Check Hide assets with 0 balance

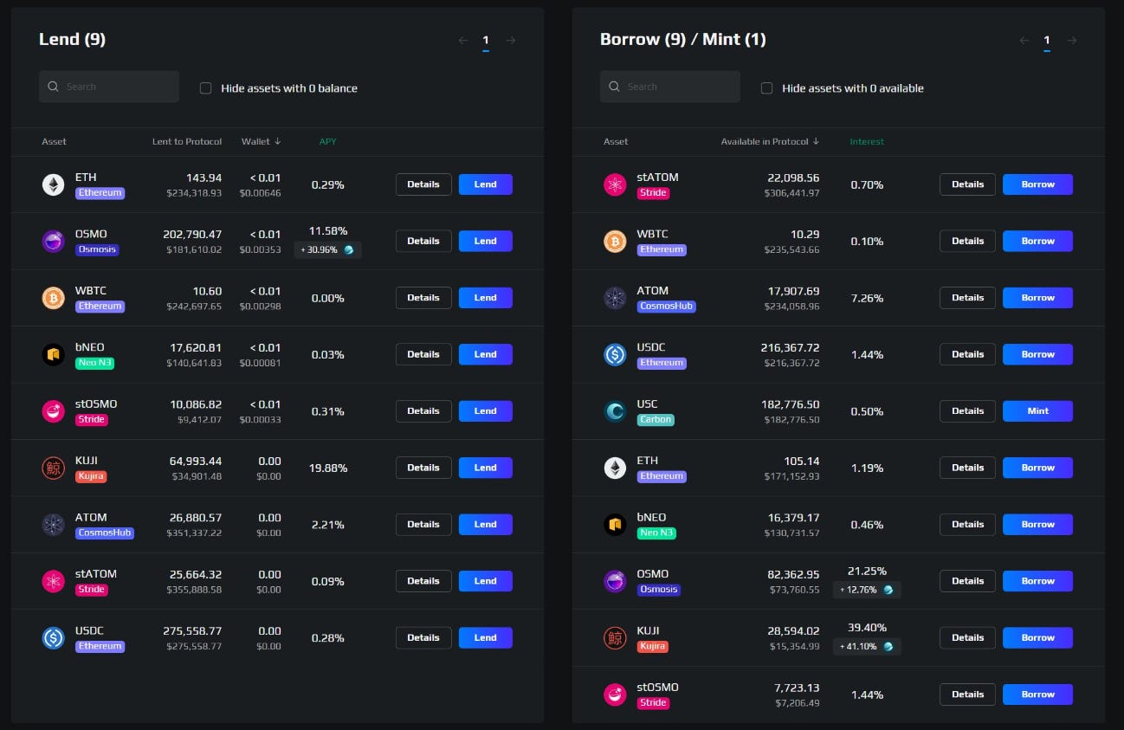(205, 88)
